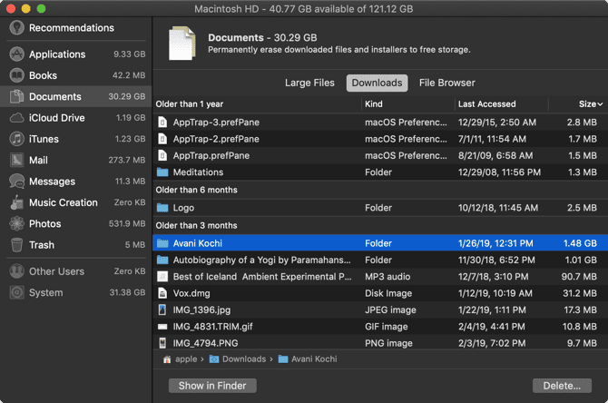Click the 12/29/08, 11:56 PM date cell

pos(499,172)
